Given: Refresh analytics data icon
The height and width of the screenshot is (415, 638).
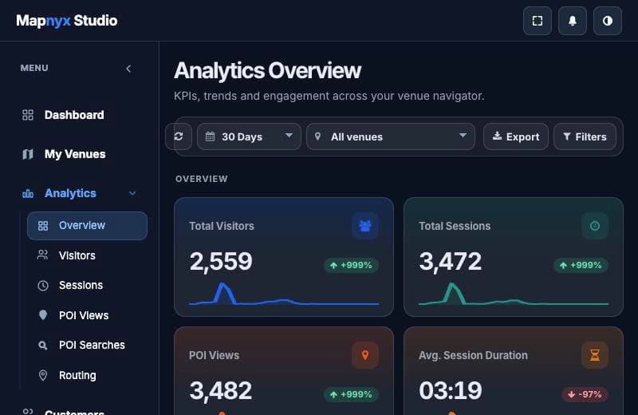Looking at the screenshot, I should tap(179, 136).
